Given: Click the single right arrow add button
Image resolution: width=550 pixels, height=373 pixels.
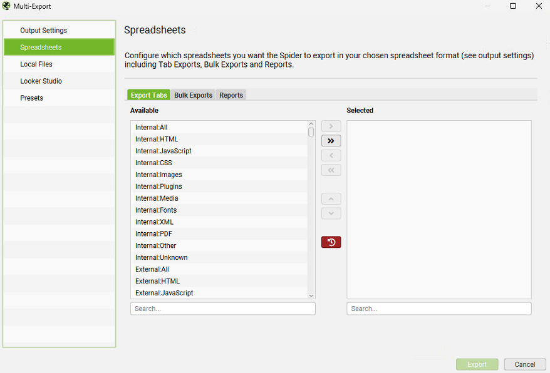Looking at the screenshot, I should (331, 126).
